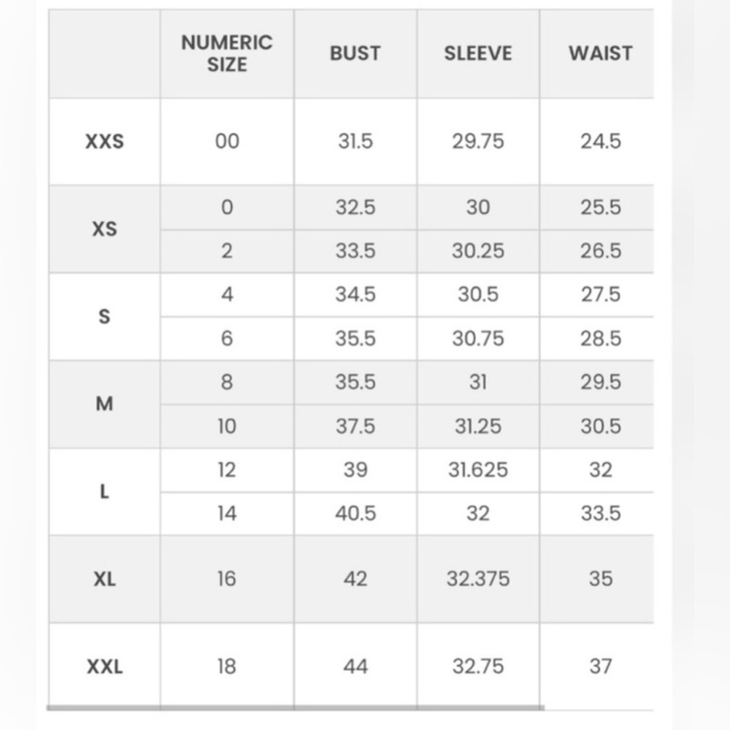Screen dimensions: 730x730
Task: Click the NUMERIC SIZE column header
Action: pos(227,53)
